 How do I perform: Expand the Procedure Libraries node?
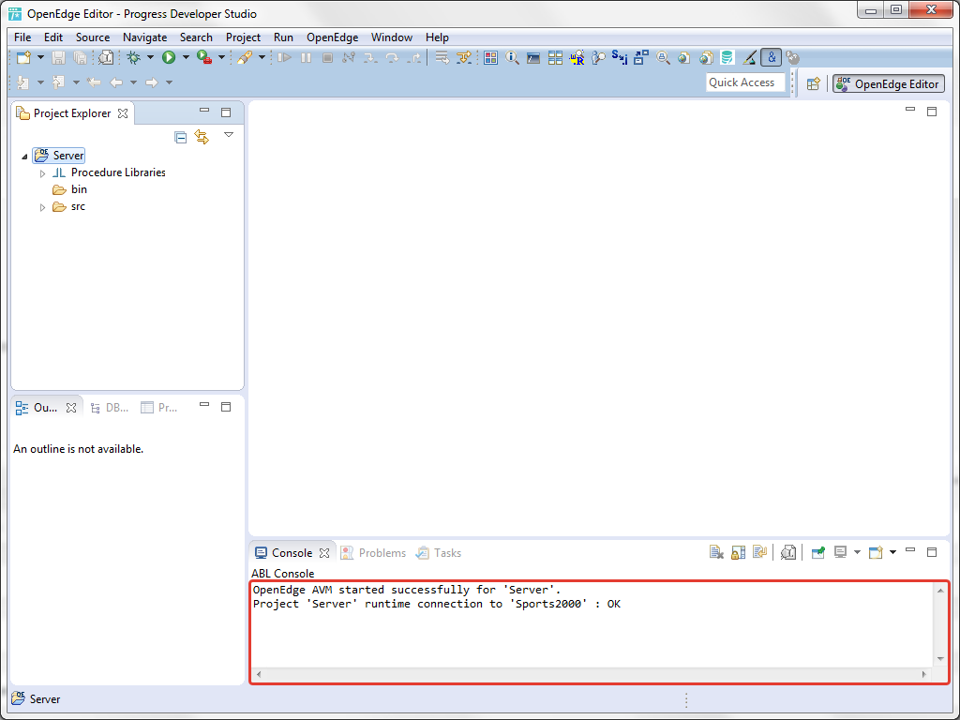point(42,173)
